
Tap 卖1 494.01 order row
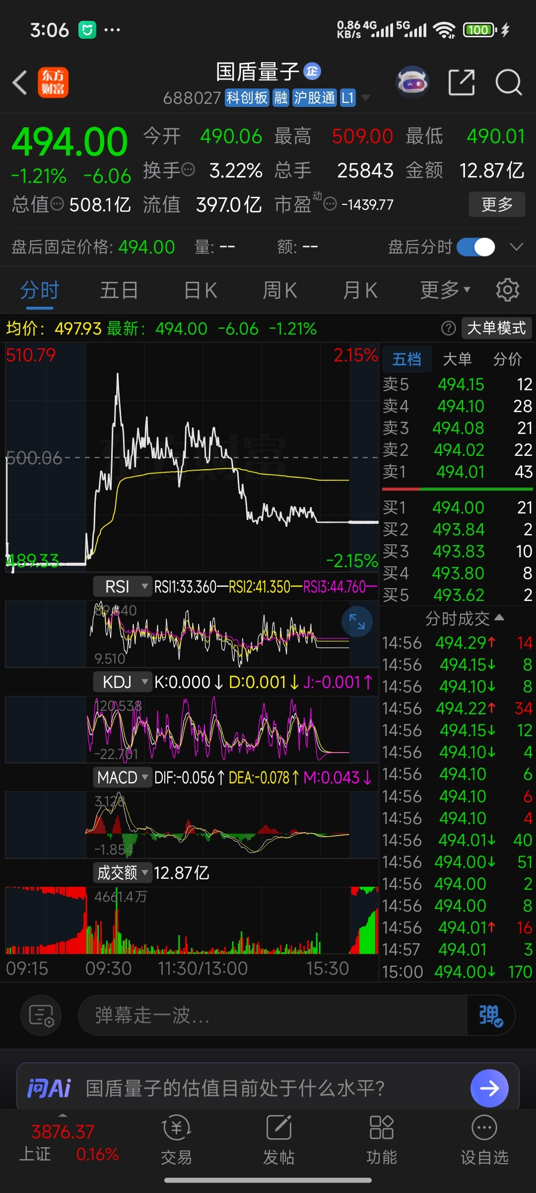click(457, 472)
